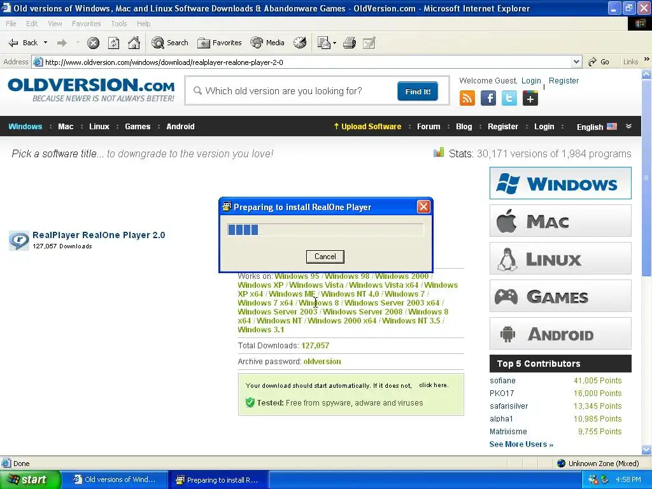Expand the Forward button history dropdown
Image resolution: width=652 pixels, height=489 pixels.
78,43
